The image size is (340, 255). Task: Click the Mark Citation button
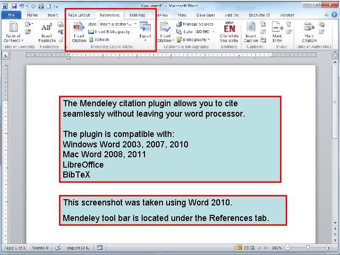tap(309, 32)
